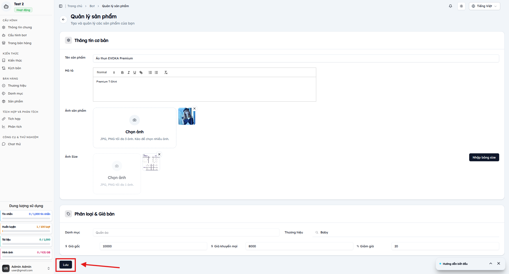Click the Tên sản phẩm input field
Screen dimensions: 509x274
tap(296, 58)
